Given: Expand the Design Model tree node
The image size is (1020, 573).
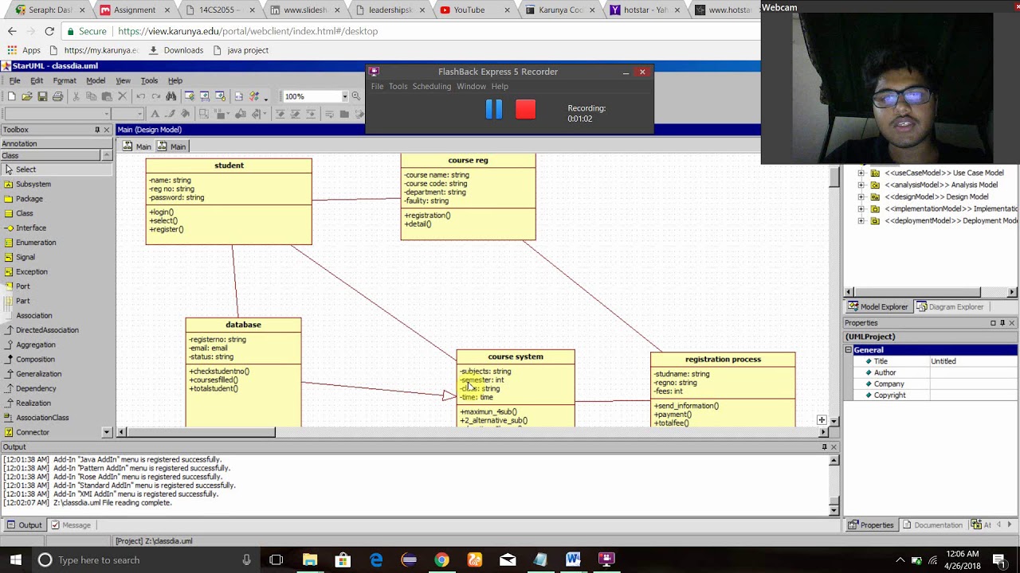Looking at the screenshot, I should click(861, 197).
